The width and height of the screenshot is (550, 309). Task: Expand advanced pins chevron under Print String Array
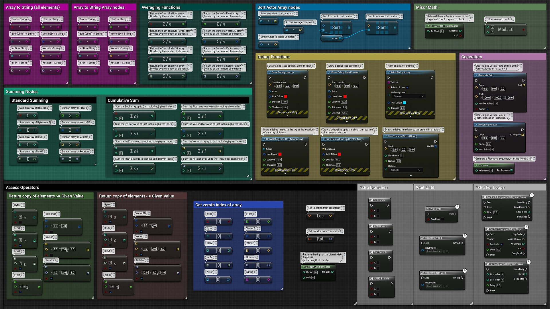pyautogui.click(x=410, y=117)
